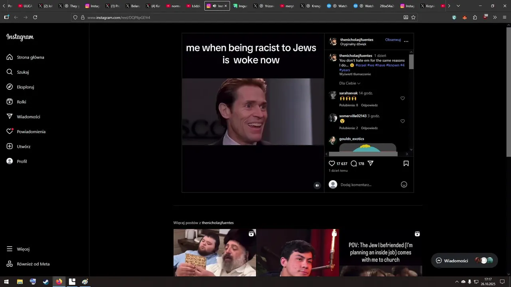Expand the list all tabs dropdown
Image resolution: width=511 pixels, height=287 pixels.
(458, 6)
